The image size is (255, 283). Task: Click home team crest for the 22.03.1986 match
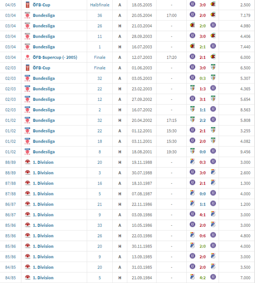pyautogui.click(x=193, y=236)
